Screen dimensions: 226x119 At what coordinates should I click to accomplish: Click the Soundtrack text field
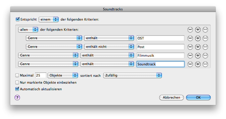tap(160, 64)
